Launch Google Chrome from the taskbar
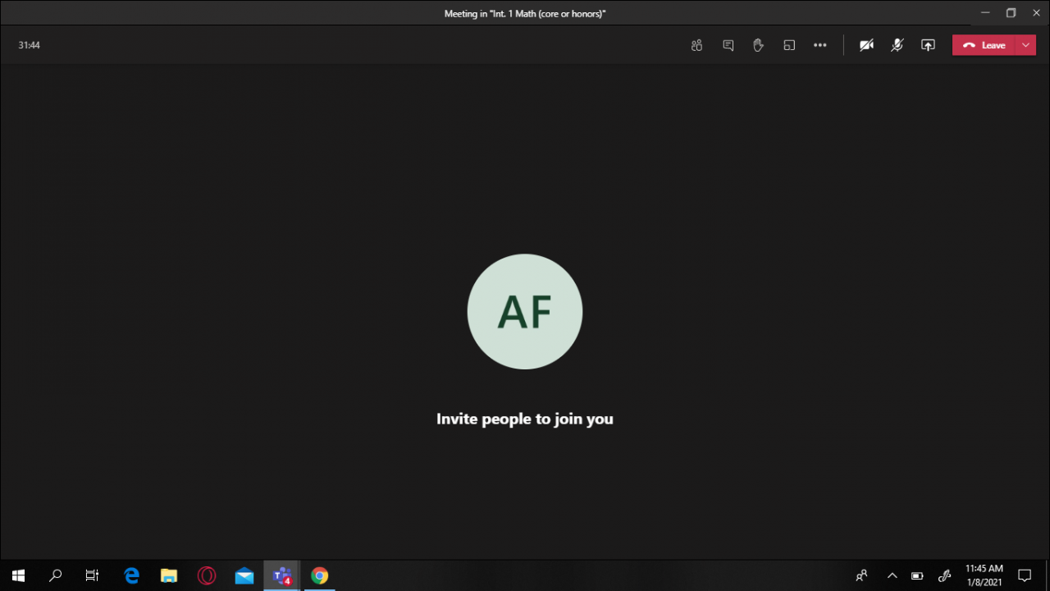Viewport: 1050px width, 591px height. pos(320,575)
